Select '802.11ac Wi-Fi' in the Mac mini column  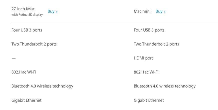[146, 72]
